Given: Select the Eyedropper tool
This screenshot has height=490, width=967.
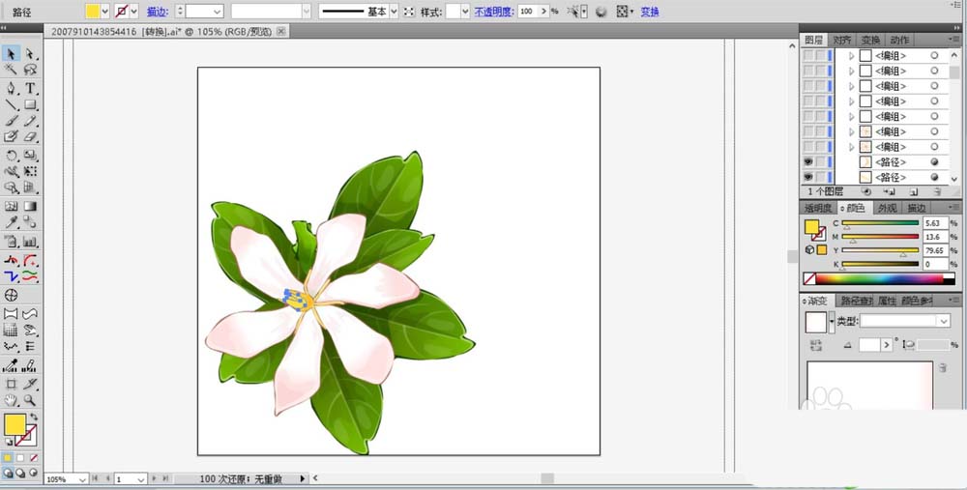Looking at the screenshot, I should coord(11,222).
